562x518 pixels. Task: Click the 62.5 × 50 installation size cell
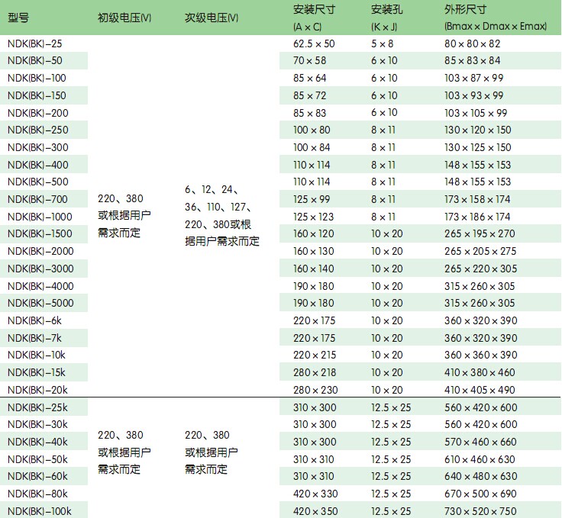click(x=314, y=43)
